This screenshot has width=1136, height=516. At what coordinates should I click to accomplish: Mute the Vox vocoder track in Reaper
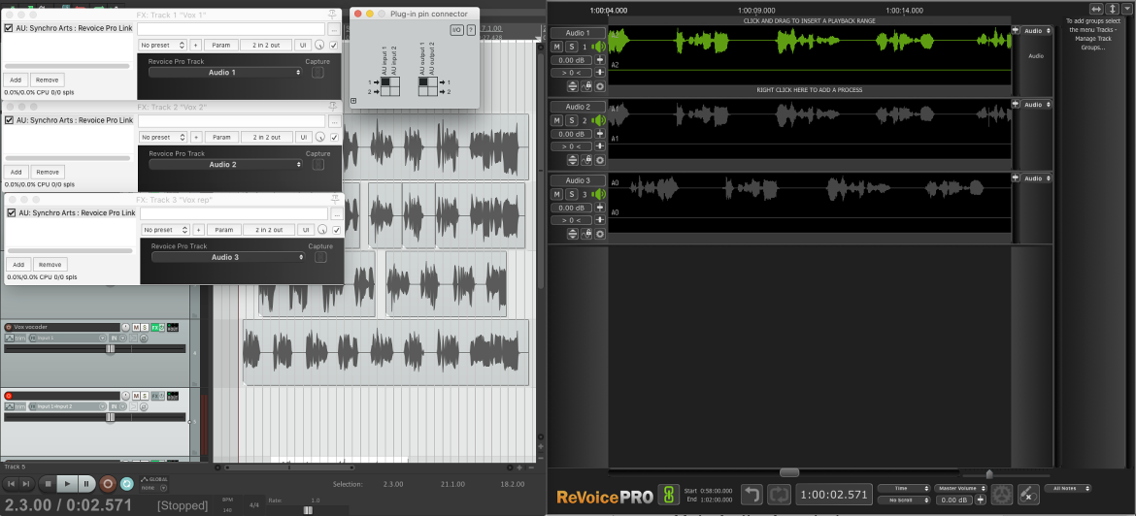pos(136,328)
